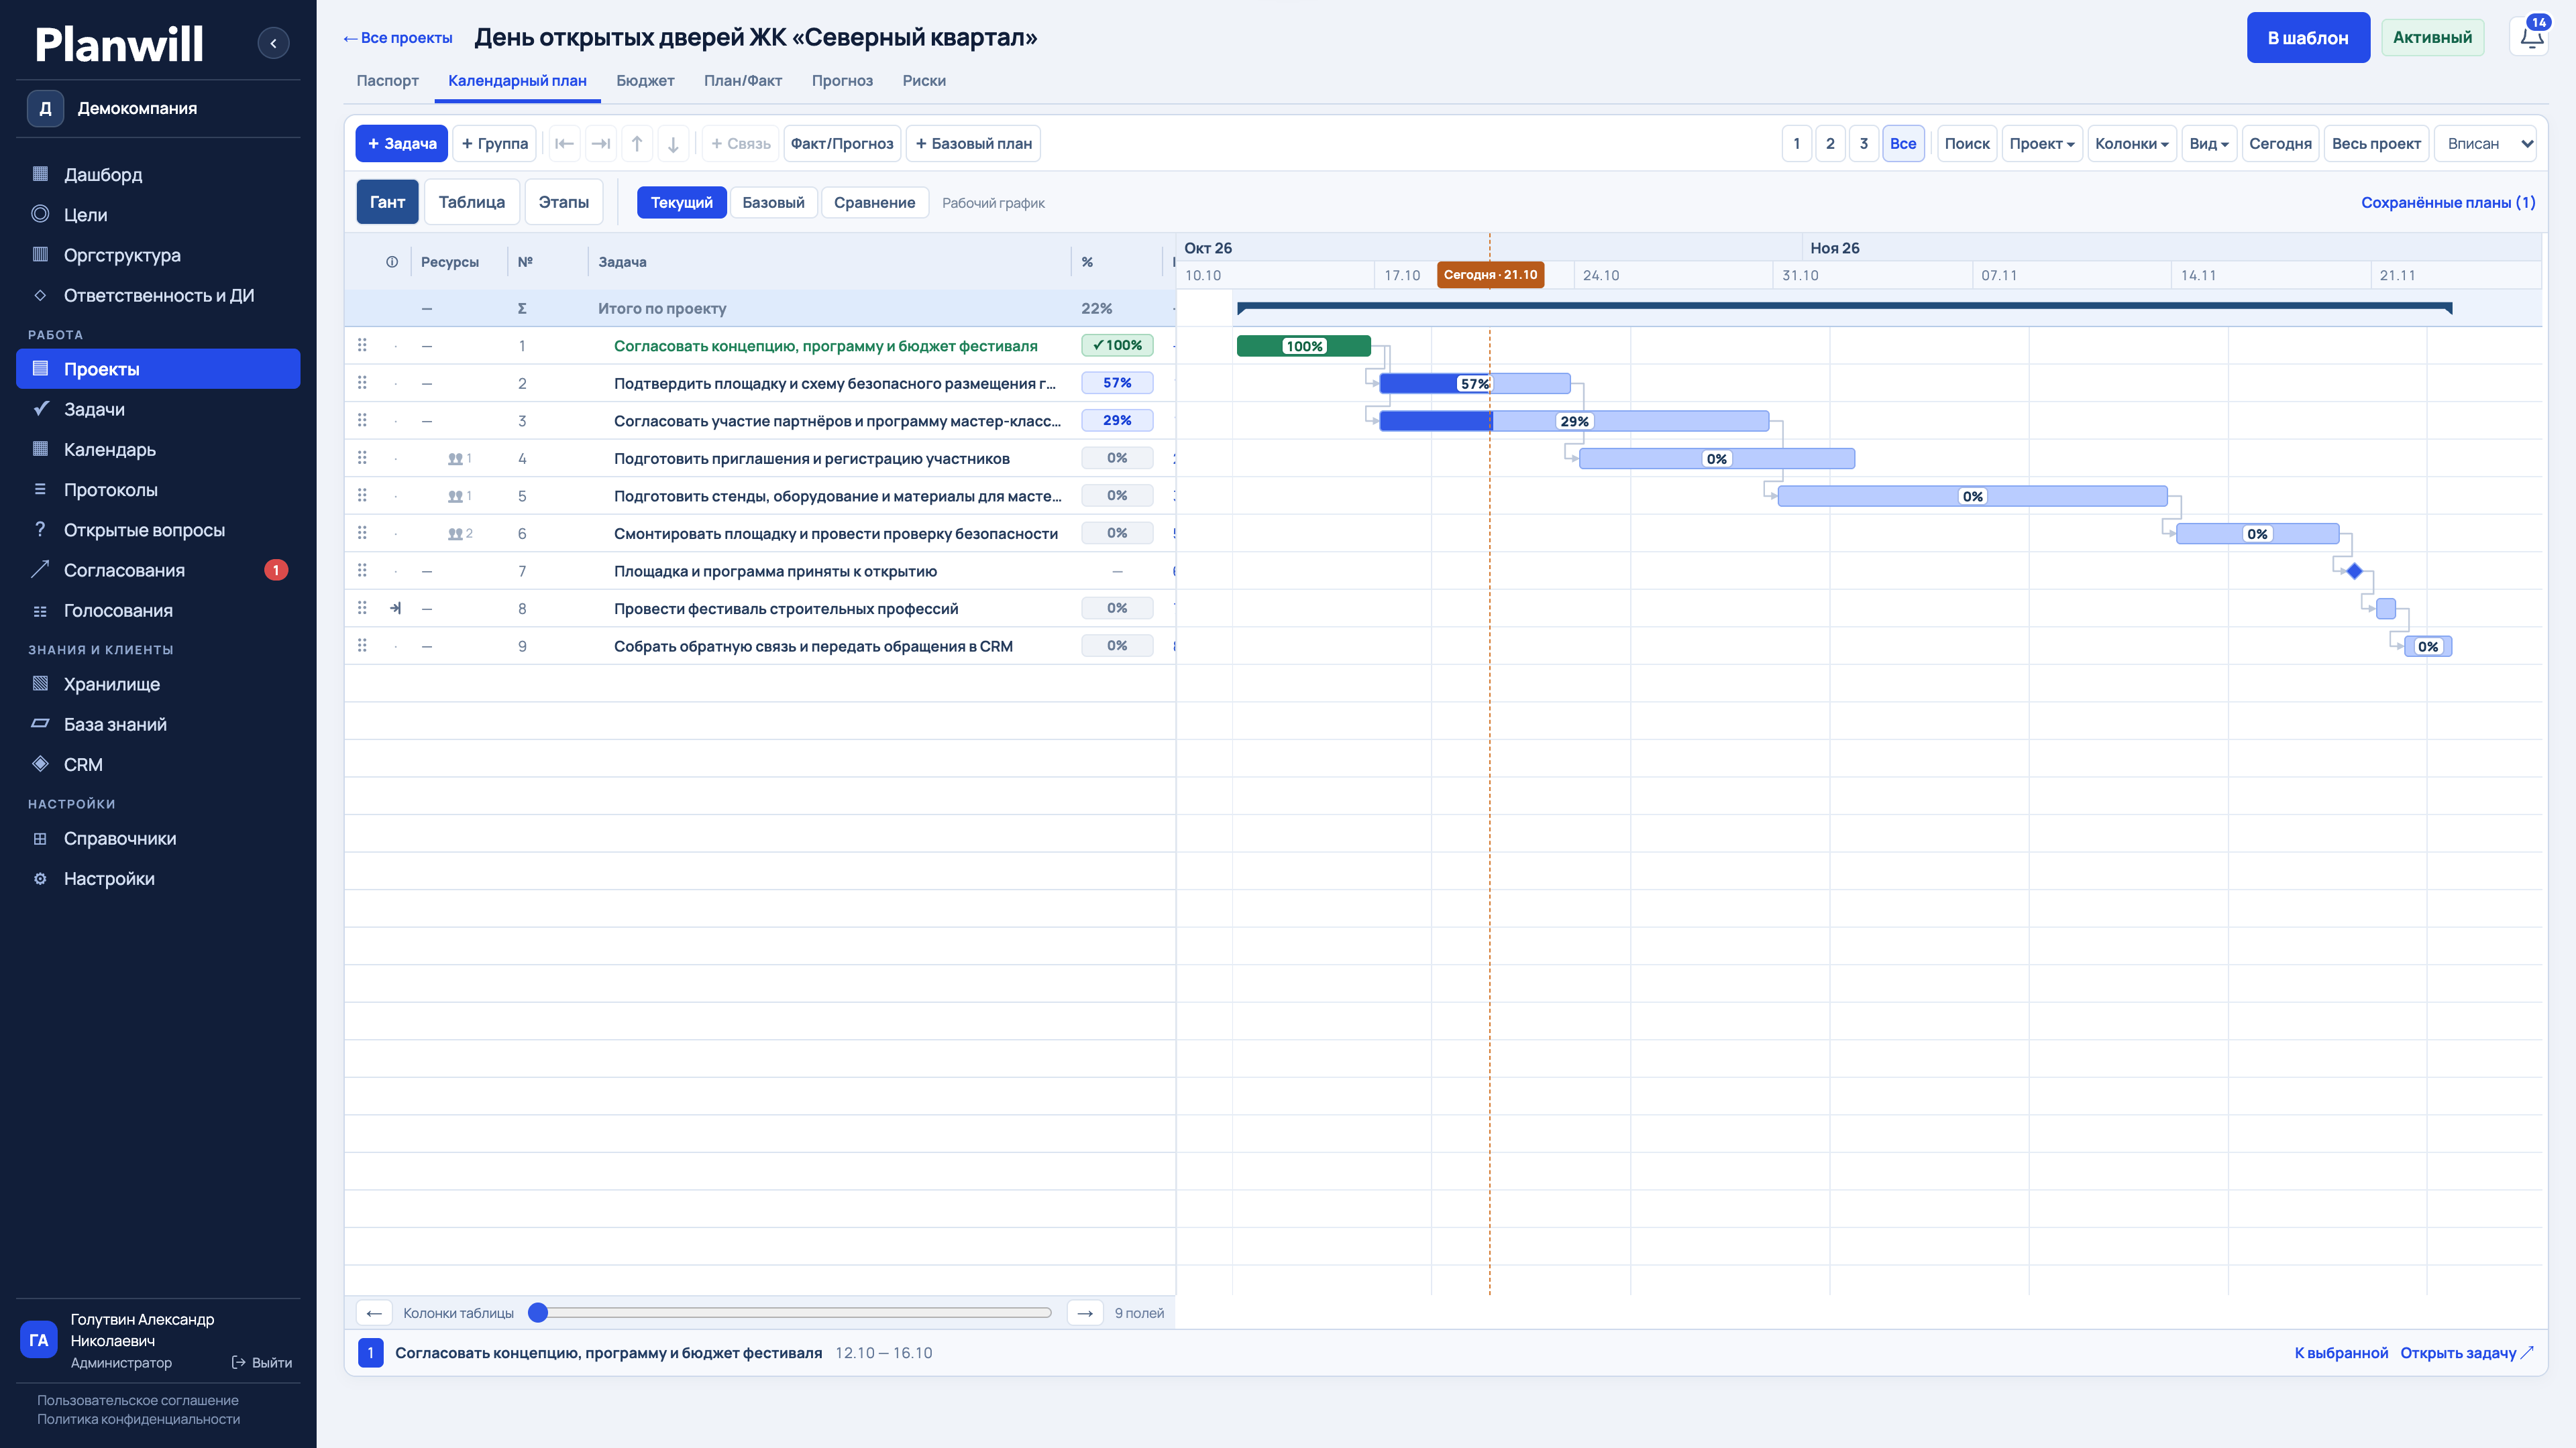2576x1448 pixels.
Task: Open the Колонки dropdown
Action: click(2132, 144)
